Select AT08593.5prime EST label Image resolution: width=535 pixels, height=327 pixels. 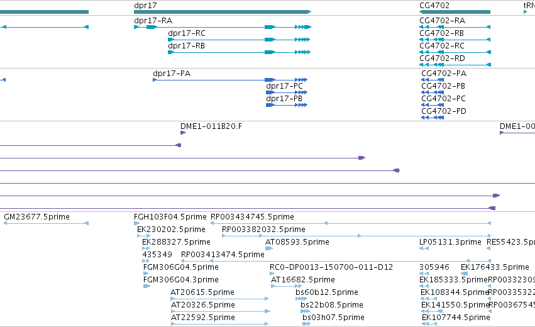click(x=297, y=242)
